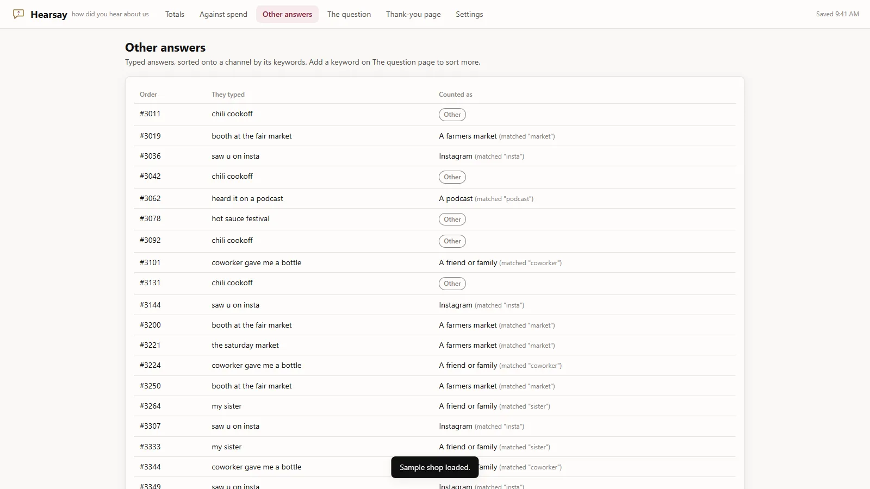Click the Saved 9:41 AM status

[837, 14]
